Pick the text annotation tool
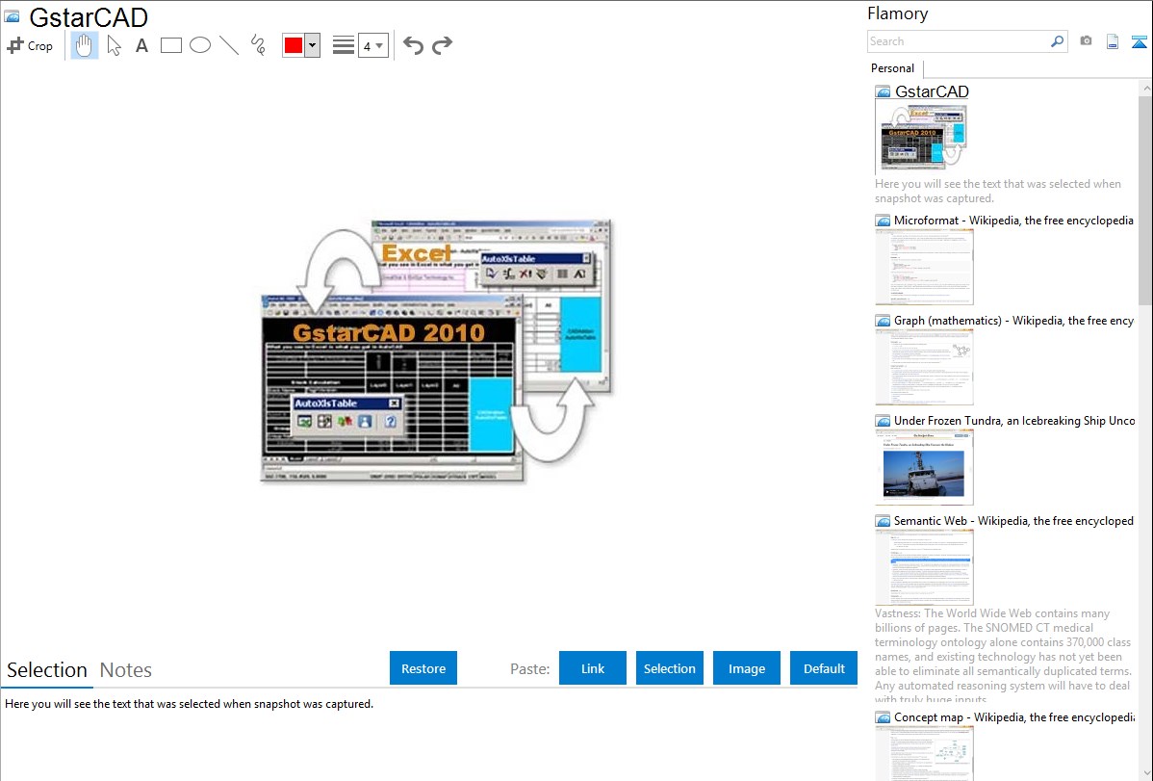Viewport: 1153px width, 781px height. pyautogui.click(x=141, y=45)
